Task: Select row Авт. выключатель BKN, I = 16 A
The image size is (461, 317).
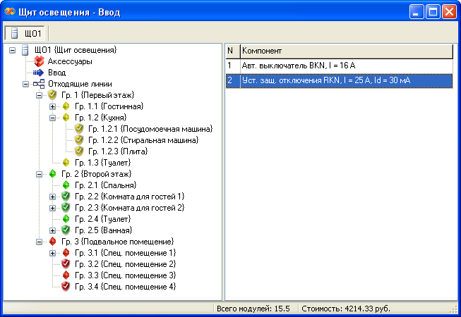Action: pyautogui.click(x=340, y=66)
